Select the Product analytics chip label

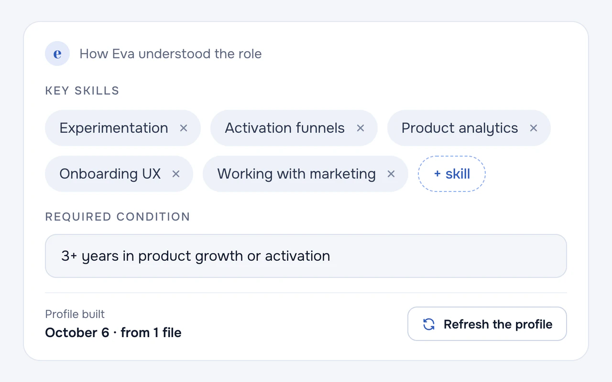tap(460, 128)
